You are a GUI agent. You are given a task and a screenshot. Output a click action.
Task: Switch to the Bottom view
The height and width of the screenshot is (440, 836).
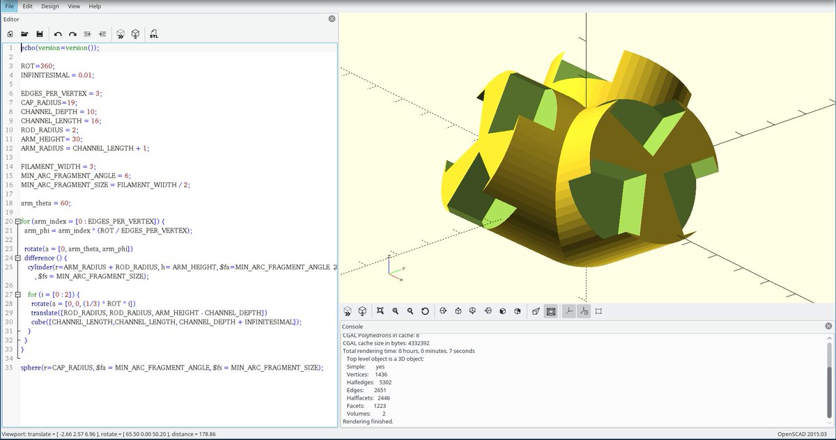473,311
